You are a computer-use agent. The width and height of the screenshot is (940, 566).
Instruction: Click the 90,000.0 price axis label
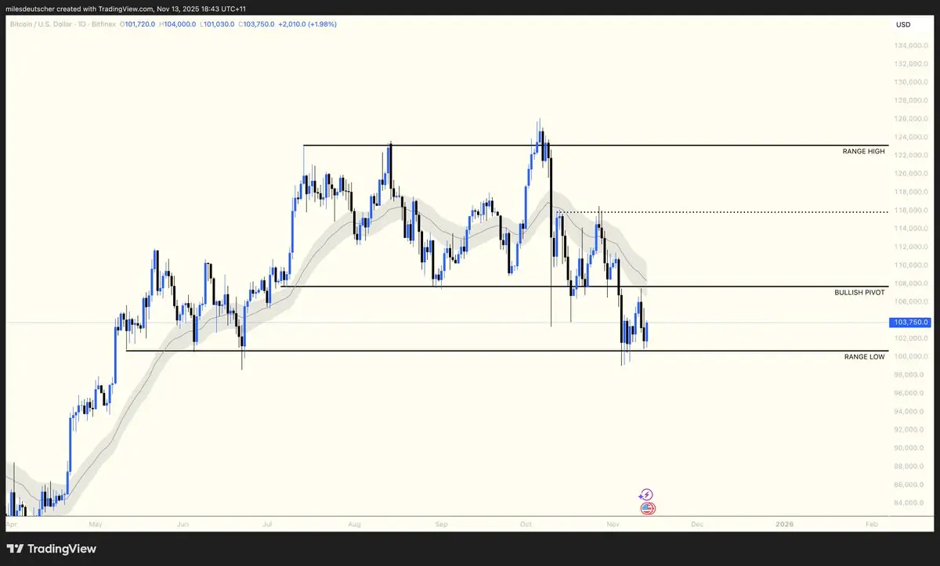(910, 449)
